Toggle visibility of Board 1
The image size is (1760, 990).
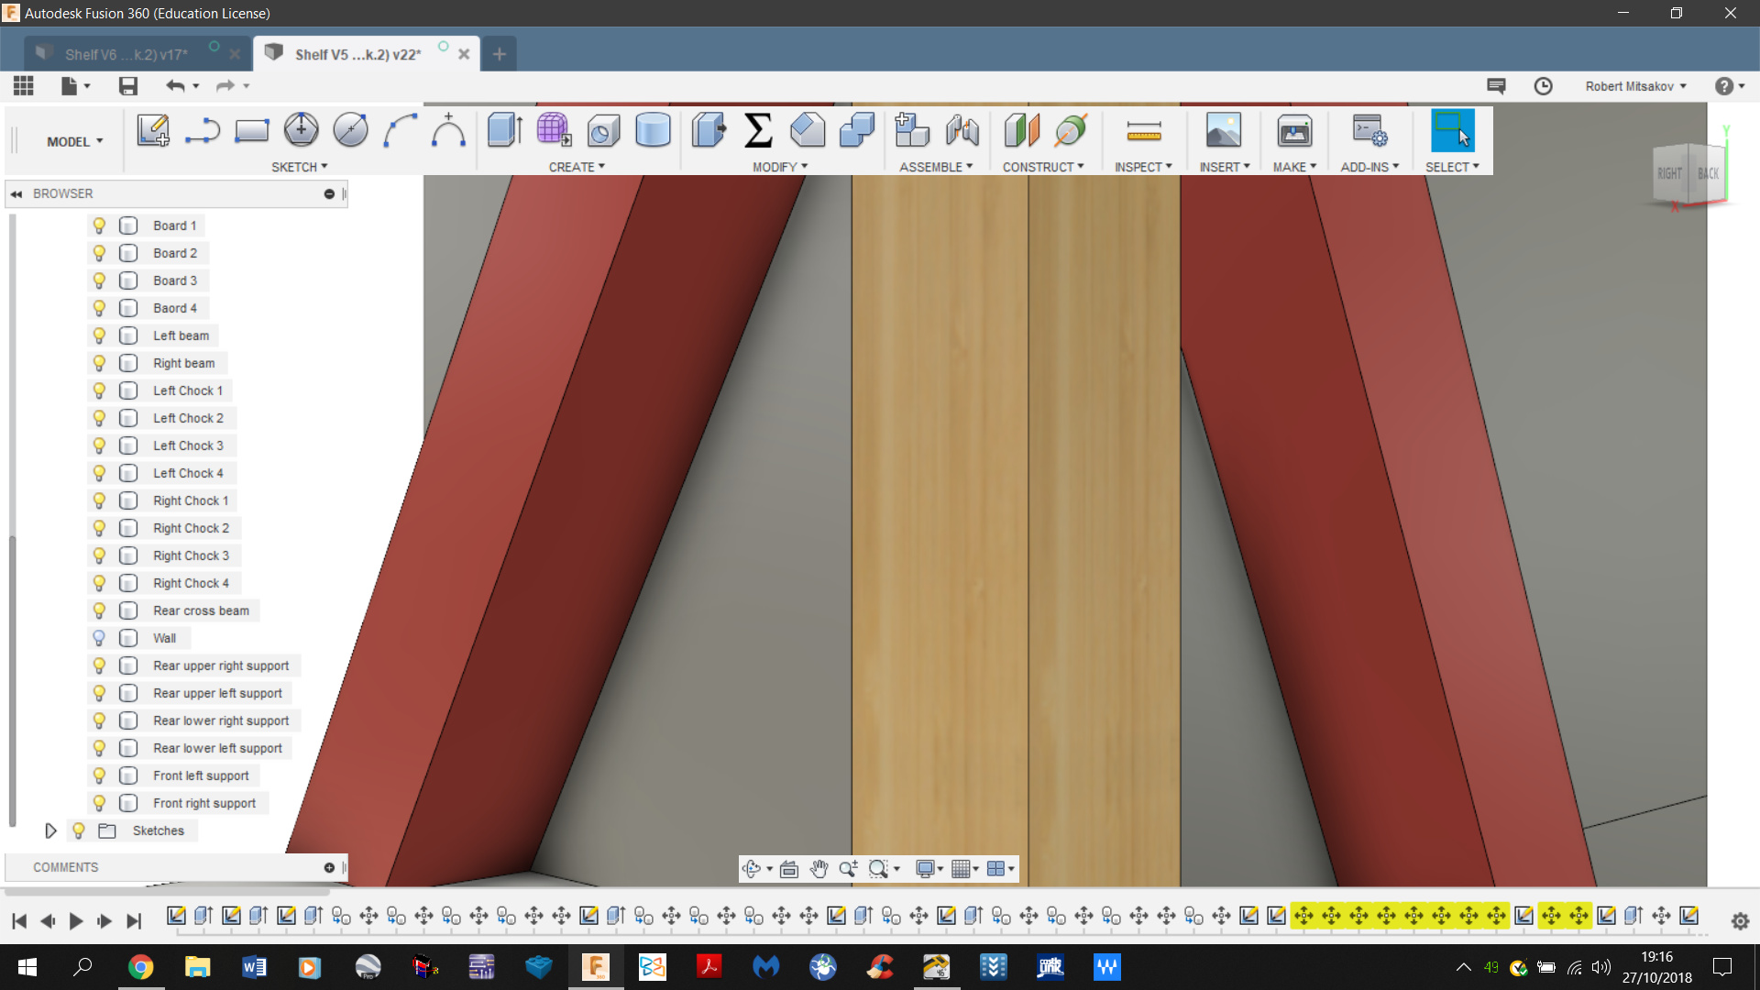[x=99, y=225]
